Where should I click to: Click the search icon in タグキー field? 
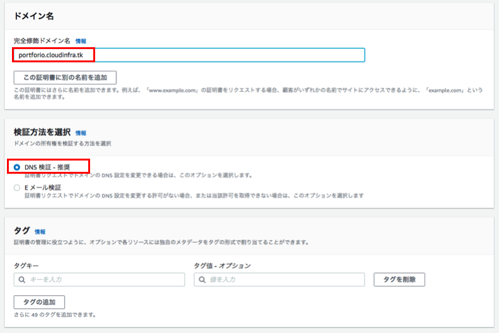coord(22,279)
